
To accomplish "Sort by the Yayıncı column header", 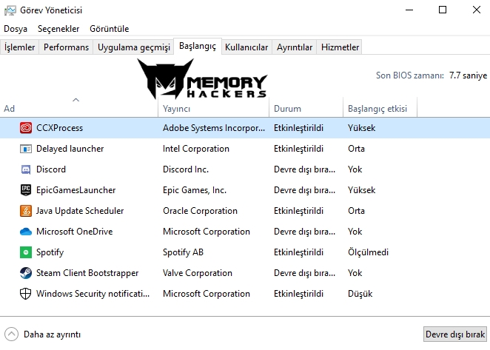I will (x=213, y=109).
